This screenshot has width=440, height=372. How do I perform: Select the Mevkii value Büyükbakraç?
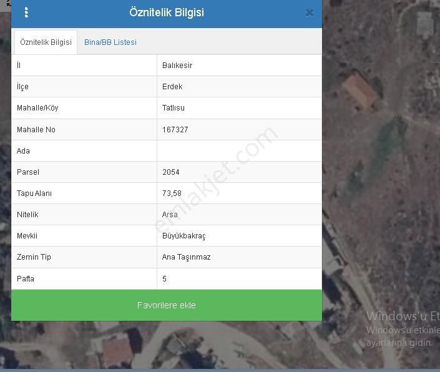click(183, 236)
